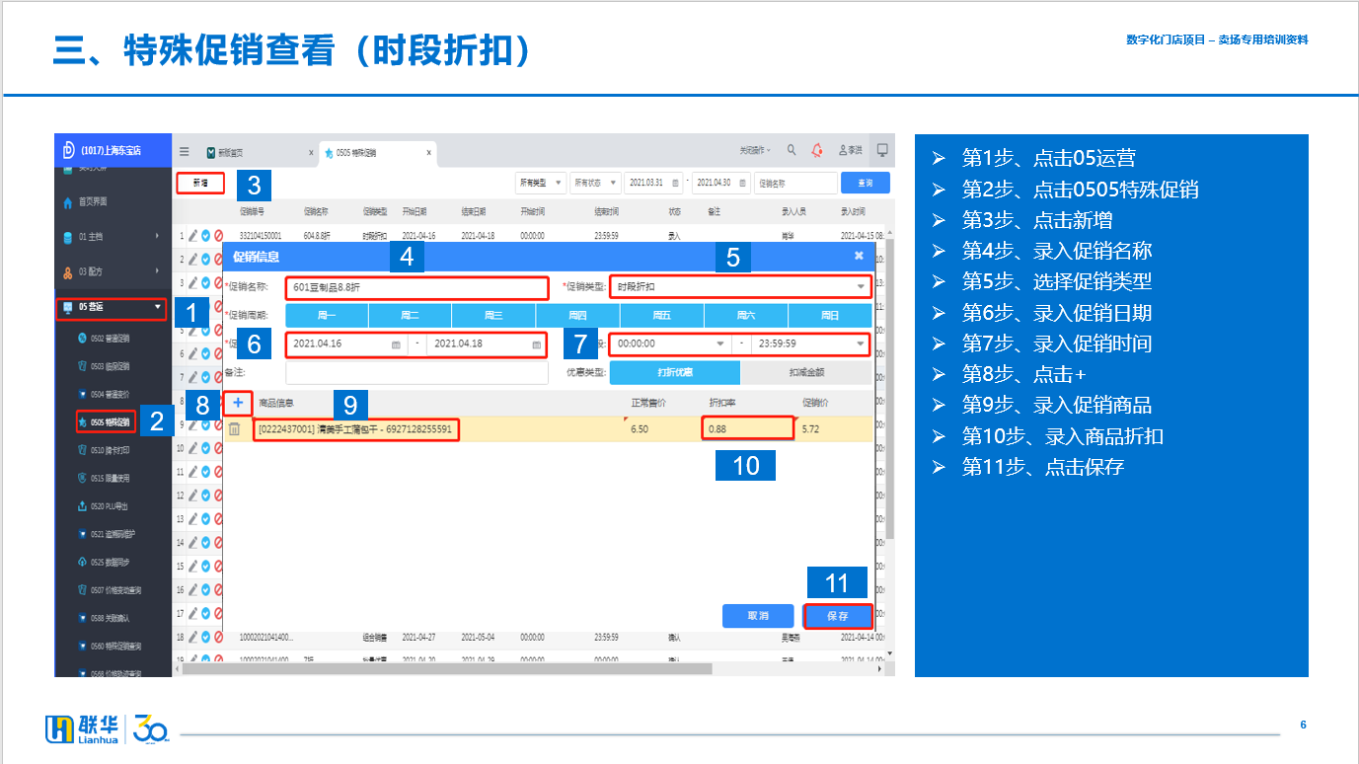This screenshot has height=764, width=1359.
Task: Click 保存 to save promotion
Action: [x=838, y=616]
